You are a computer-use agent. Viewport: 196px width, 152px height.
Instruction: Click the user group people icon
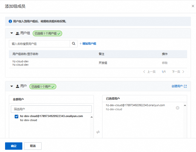pyautogui.click(x=17, y=33)
